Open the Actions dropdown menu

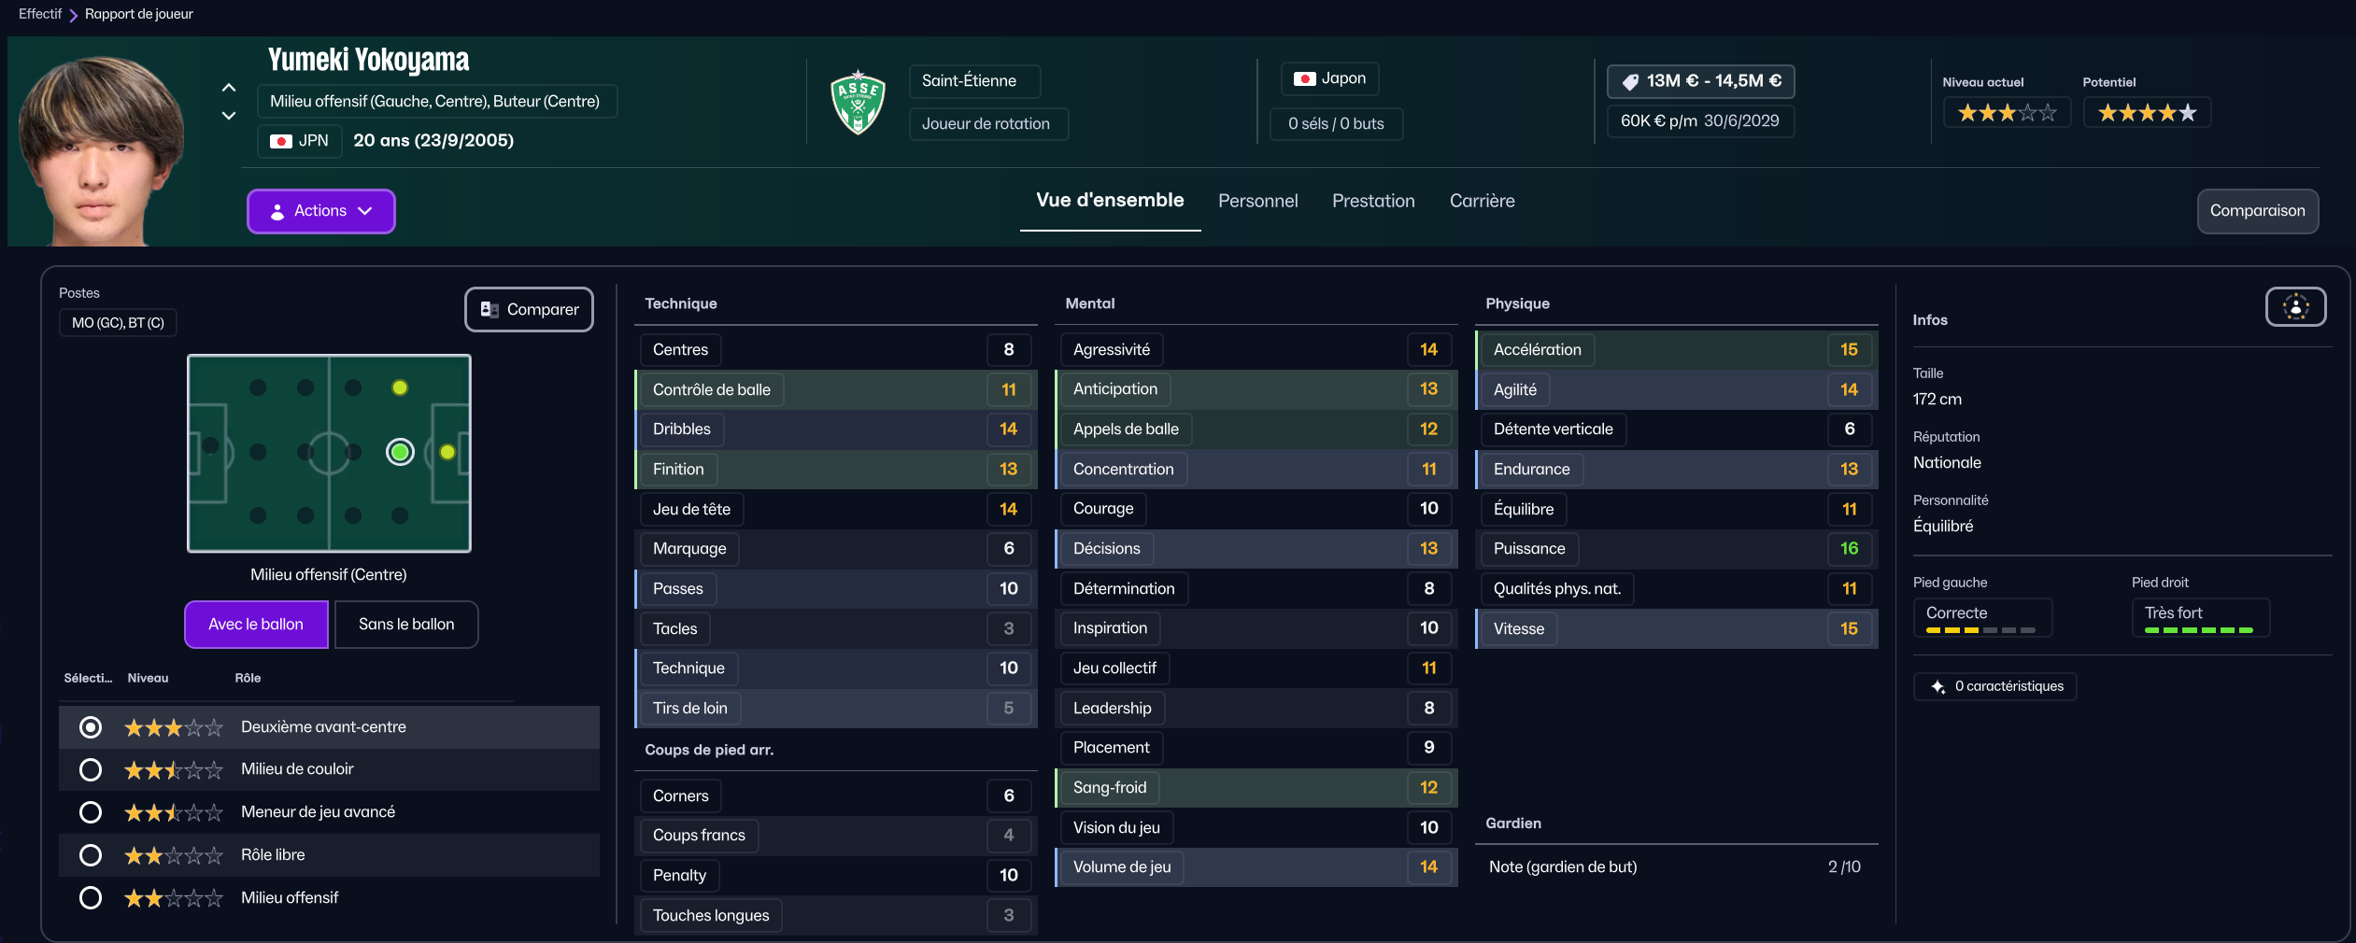320,211
